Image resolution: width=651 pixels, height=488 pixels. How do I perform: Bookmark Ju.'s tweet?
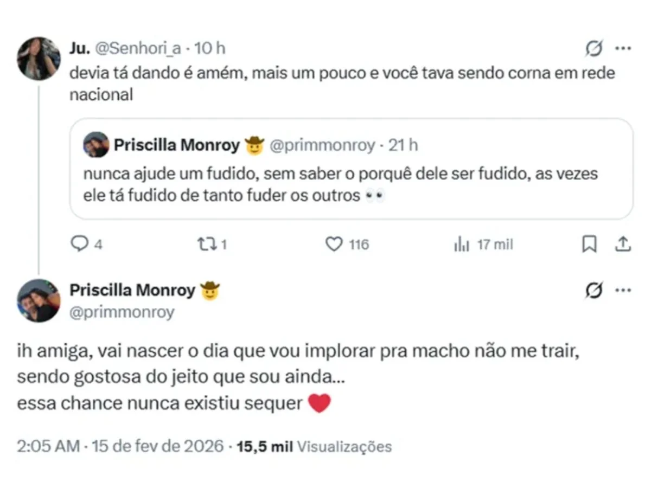(x=589, y=245)
